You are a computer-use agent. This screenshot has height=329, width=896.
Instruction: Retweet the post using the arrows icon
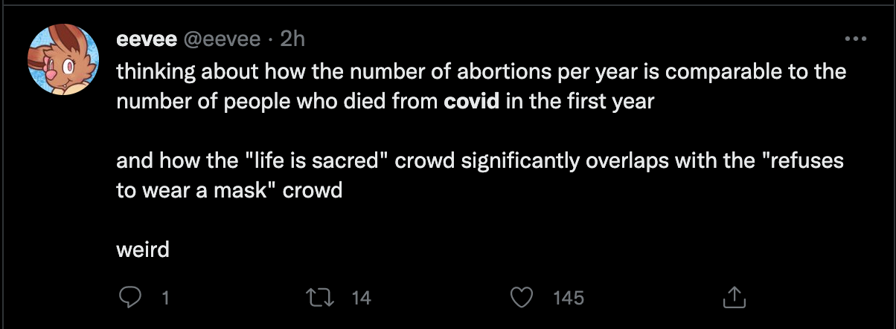[319, 298]
